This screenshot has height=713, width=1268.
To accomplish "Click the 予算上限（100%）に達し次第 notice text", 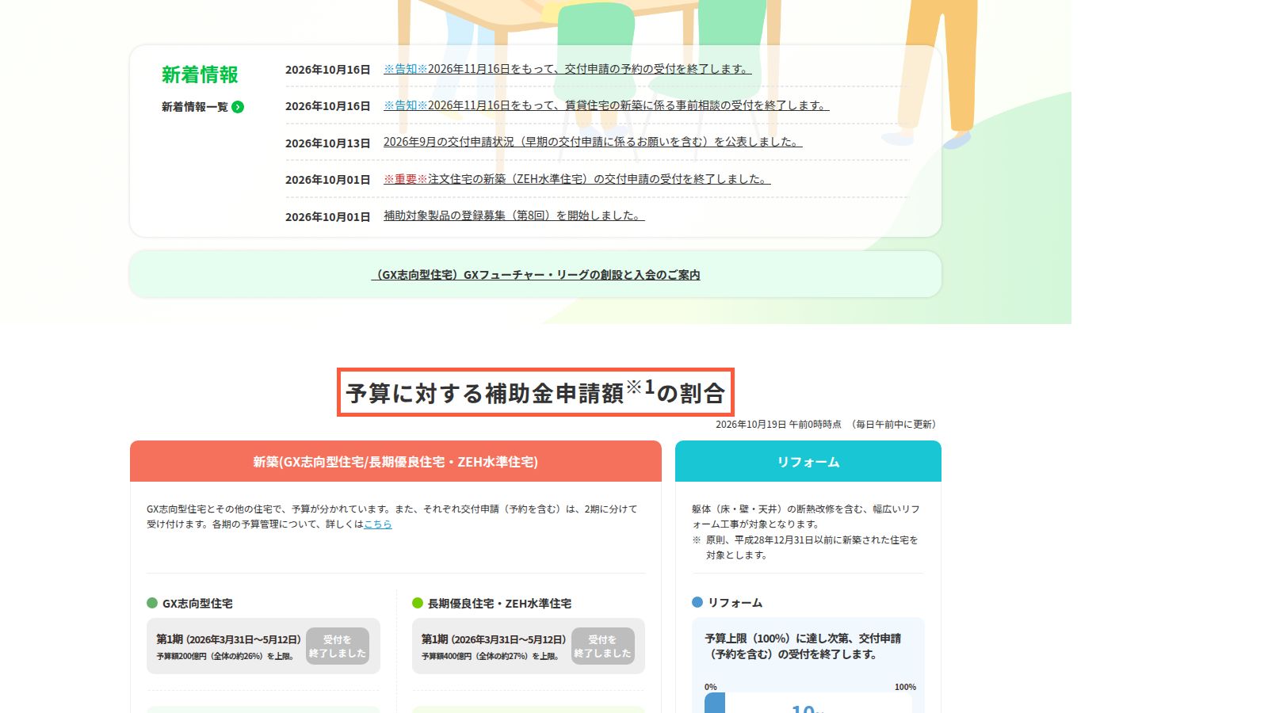I will [x=803, y=646].
